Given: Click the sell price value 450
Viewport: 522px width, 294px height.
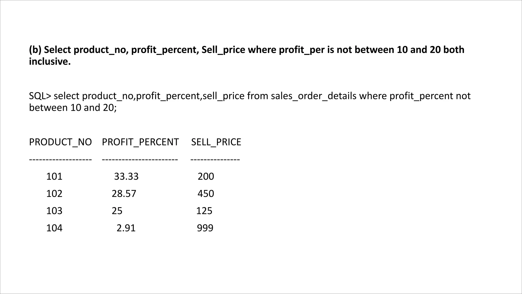Looking at the screenshot, I should [x=206, y=194].
